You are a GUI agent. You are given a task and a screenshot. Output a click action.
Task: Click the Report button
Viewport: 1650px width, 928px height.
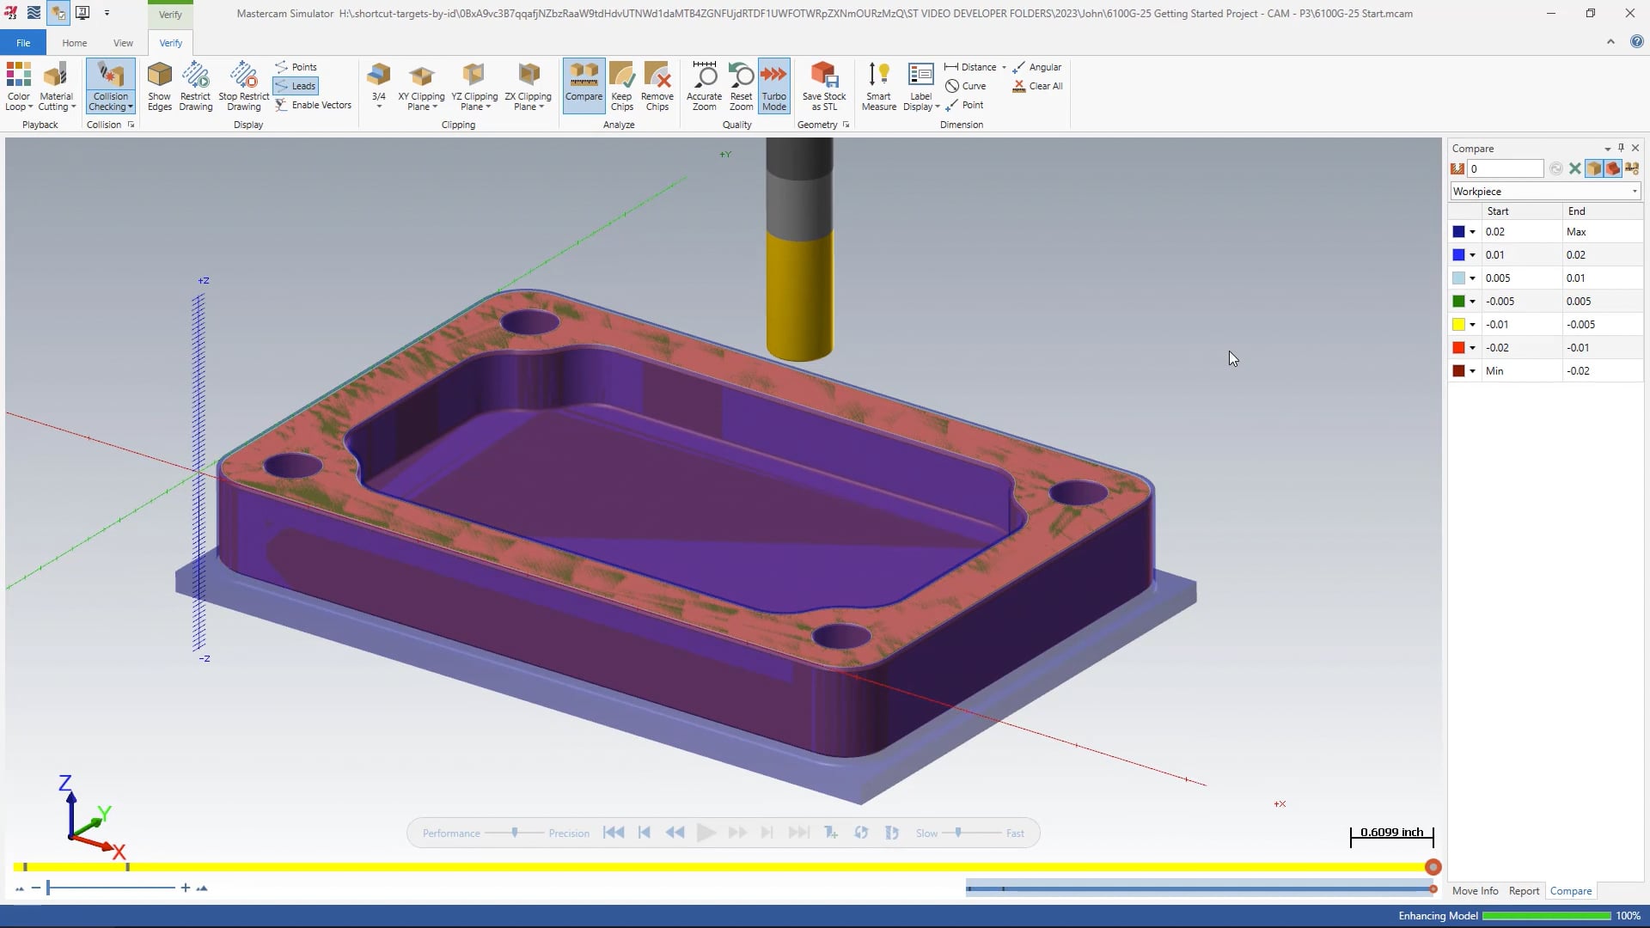(1523, 890)
